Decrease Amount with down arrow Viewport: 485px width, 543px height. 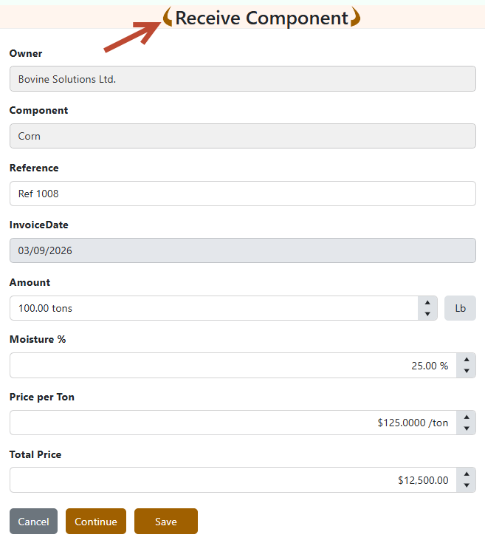[x=427, y=314]
